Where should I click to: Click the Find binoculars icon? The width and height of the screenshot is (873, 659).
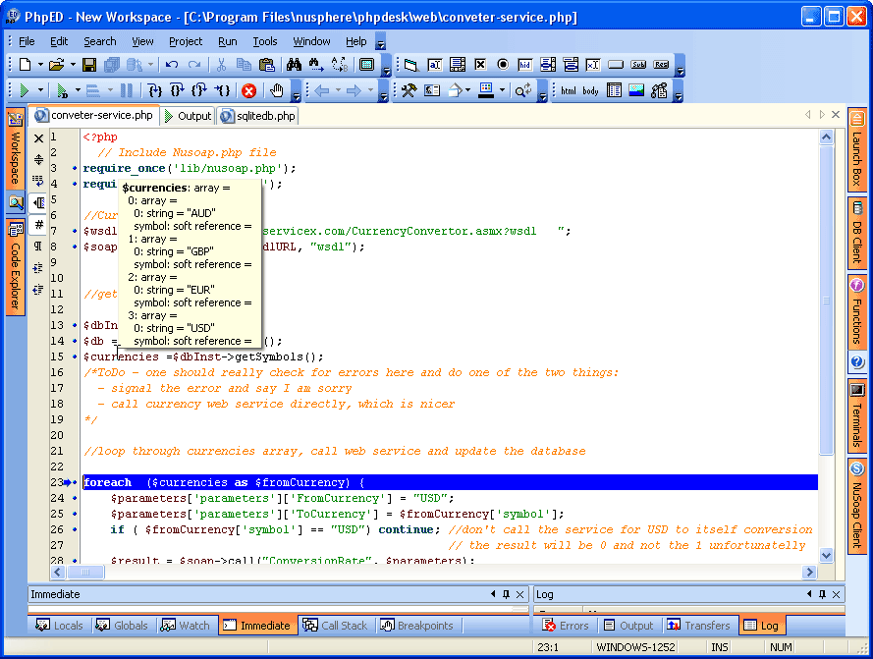294,65
